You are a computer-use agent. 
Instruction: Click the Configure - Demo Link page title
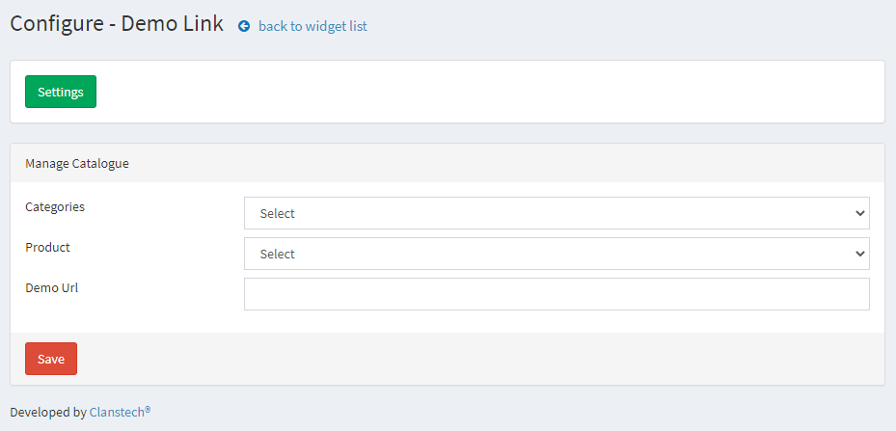point(117,24)
